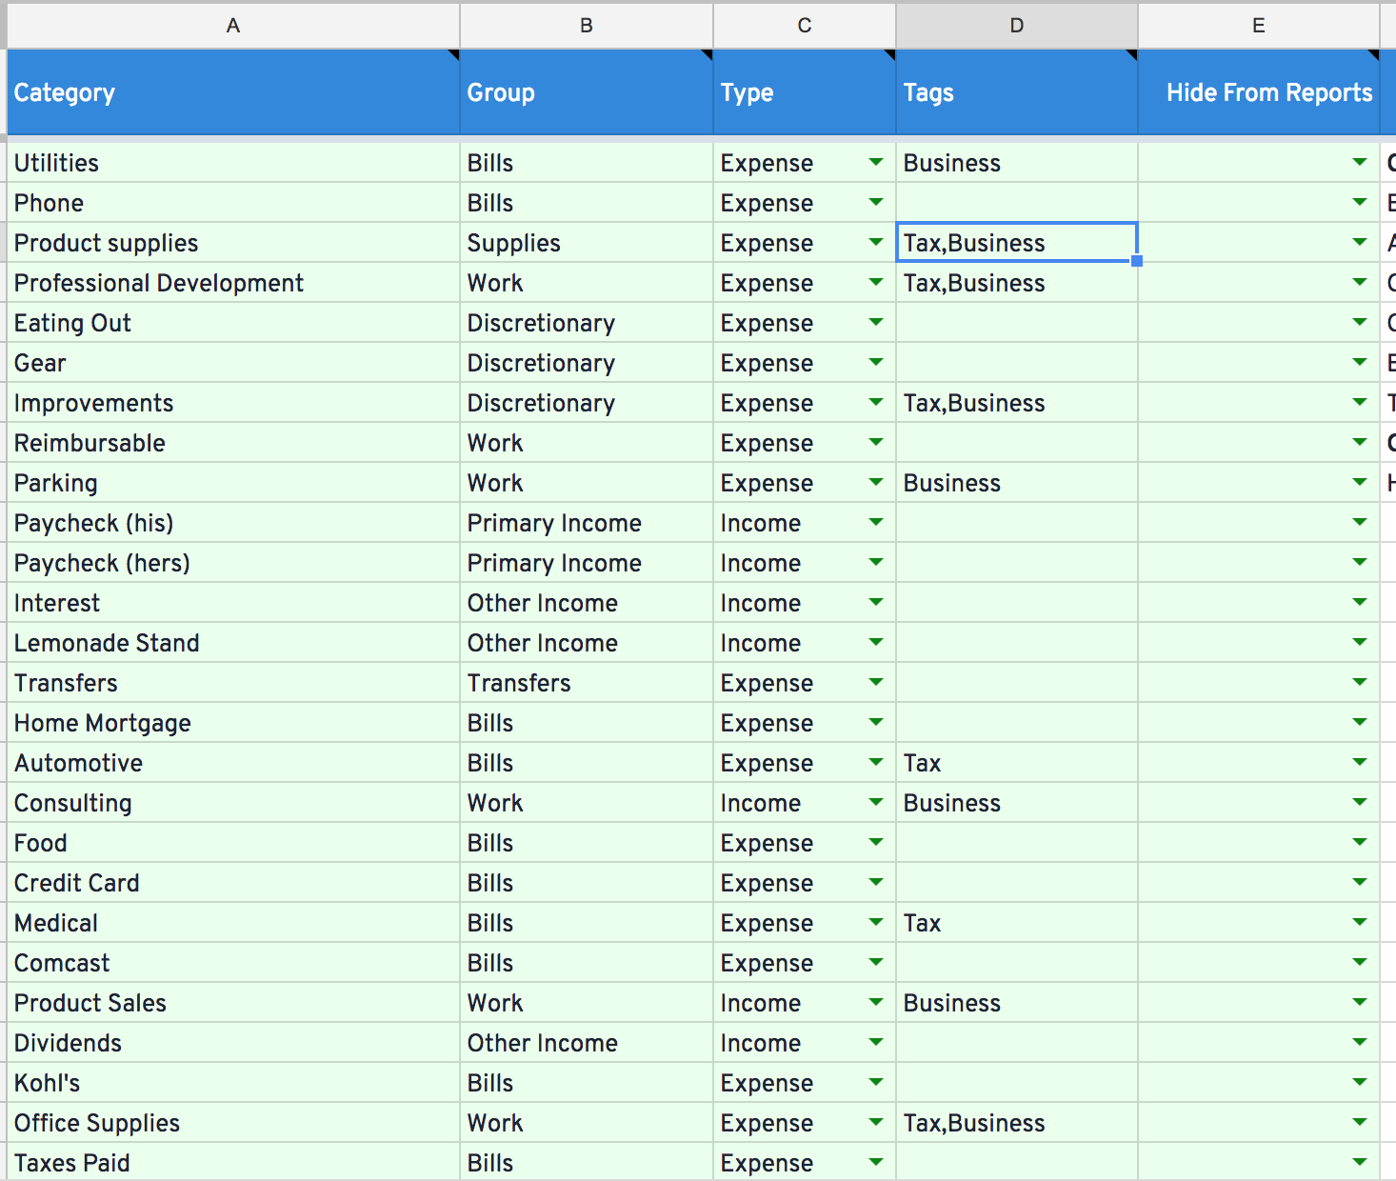Expand Hide From Reports dropdown for Phone
The width and height of the screenshot is (1396, 1181).
coord(1360,203)
